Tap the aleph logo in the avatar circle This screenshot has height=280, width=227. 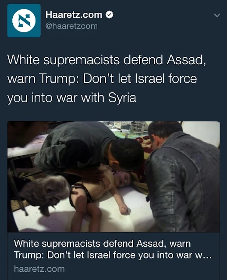(x=24, y=21)
